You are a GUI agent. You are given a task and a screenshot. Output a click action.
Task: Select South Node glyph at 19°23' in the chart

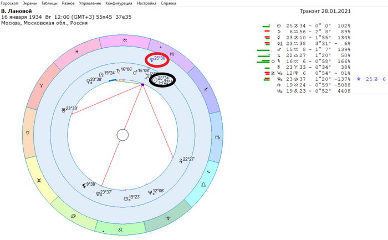[126, 198]
